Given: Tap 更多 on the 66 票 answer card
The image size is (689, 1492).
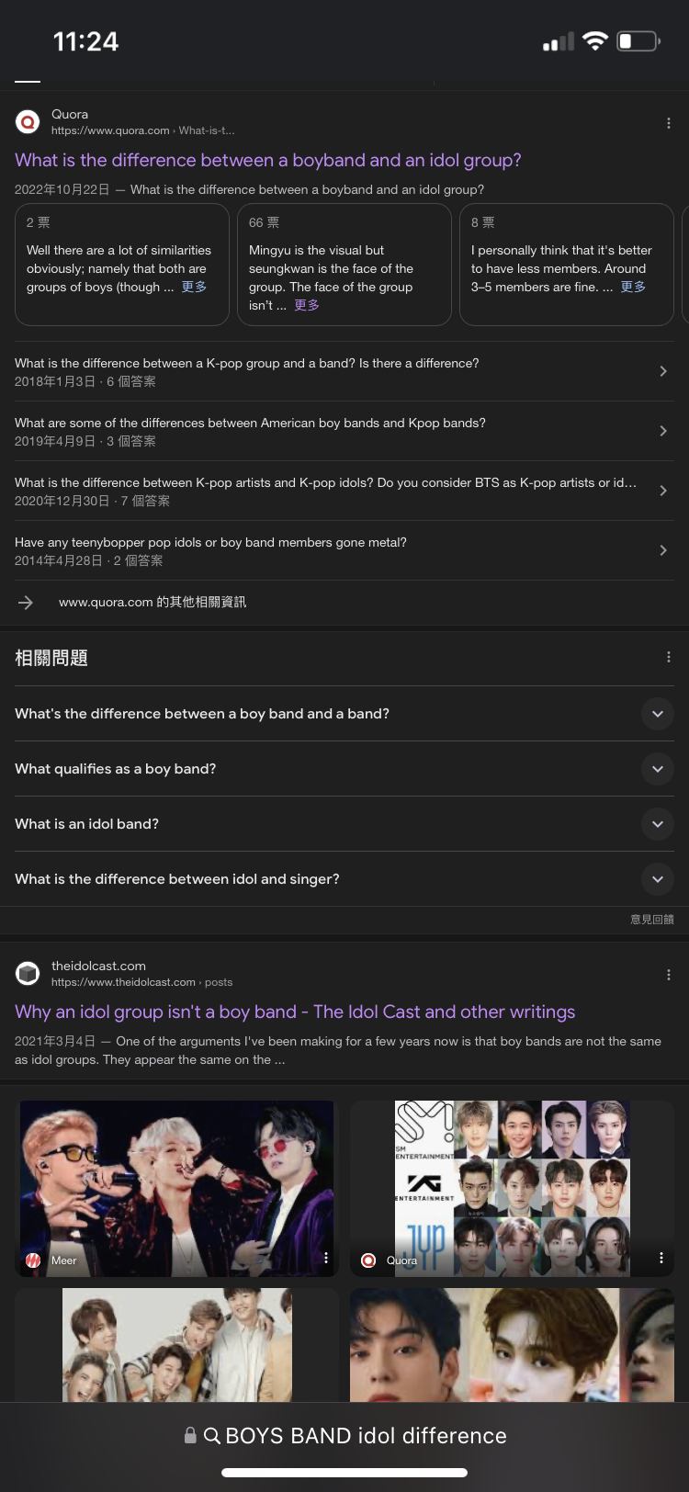Looking at the screenshot, I should click(x=307, y=305).
